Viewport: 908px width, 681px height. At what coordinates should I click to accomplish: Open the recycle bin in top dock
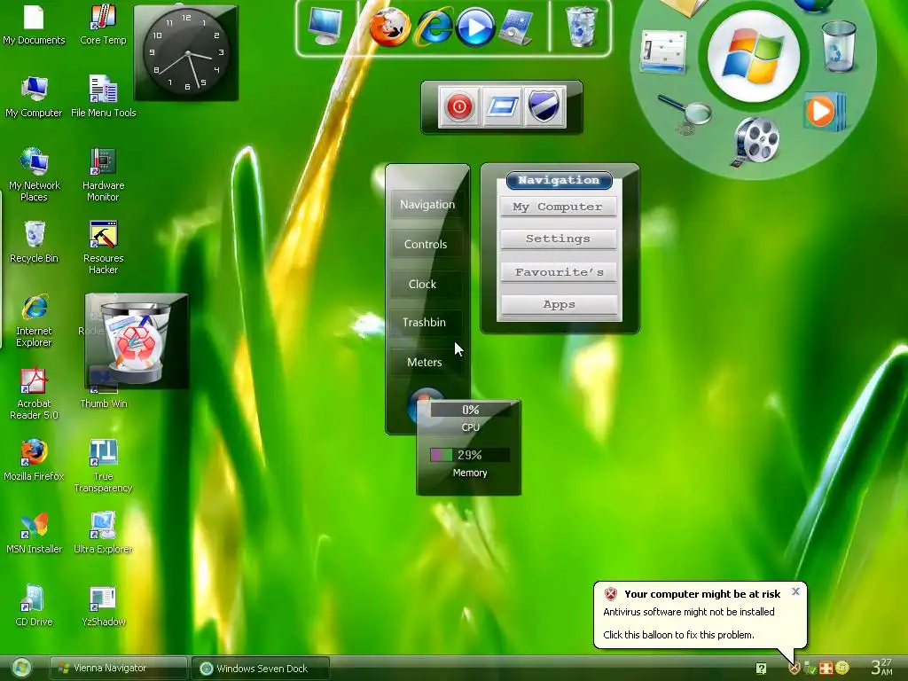pyautogui.click(x=581, y=27)
